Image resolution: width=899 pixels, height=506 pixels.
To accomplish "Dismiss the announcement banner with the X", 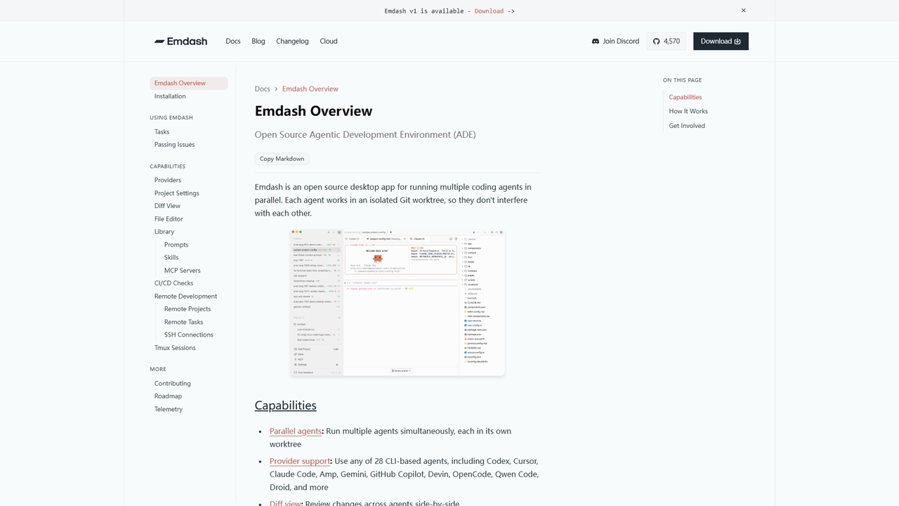I will coord(743,11).
